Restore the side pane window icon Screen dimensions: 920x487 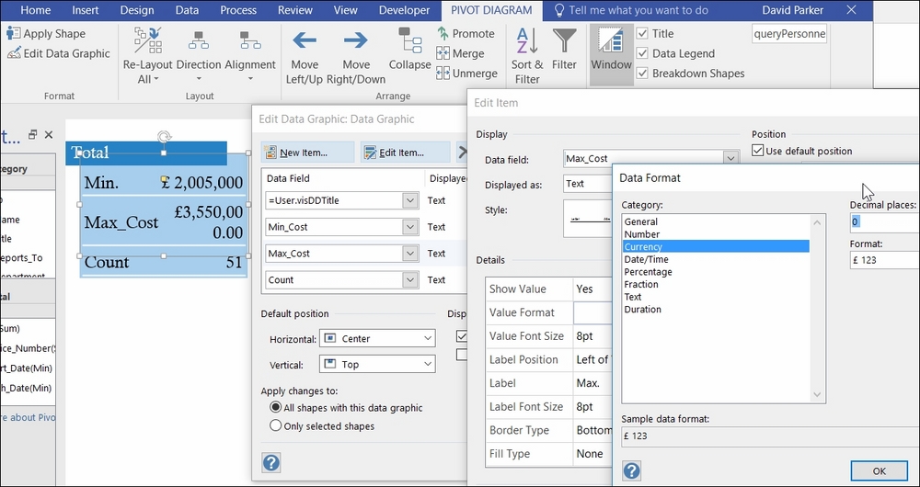click(33, 134)
